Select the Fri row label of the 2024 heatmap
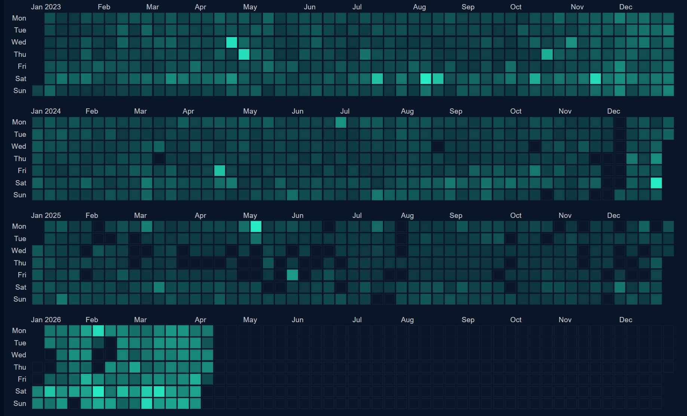 22,170
